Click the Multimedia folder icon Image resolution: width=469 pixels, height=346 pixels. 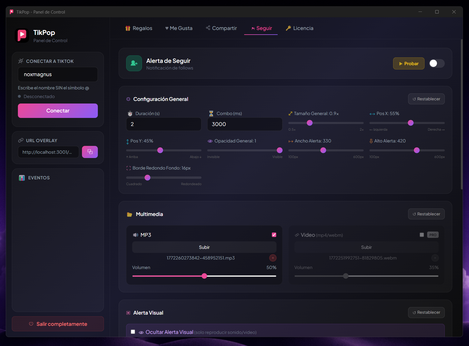coord(130,215)
